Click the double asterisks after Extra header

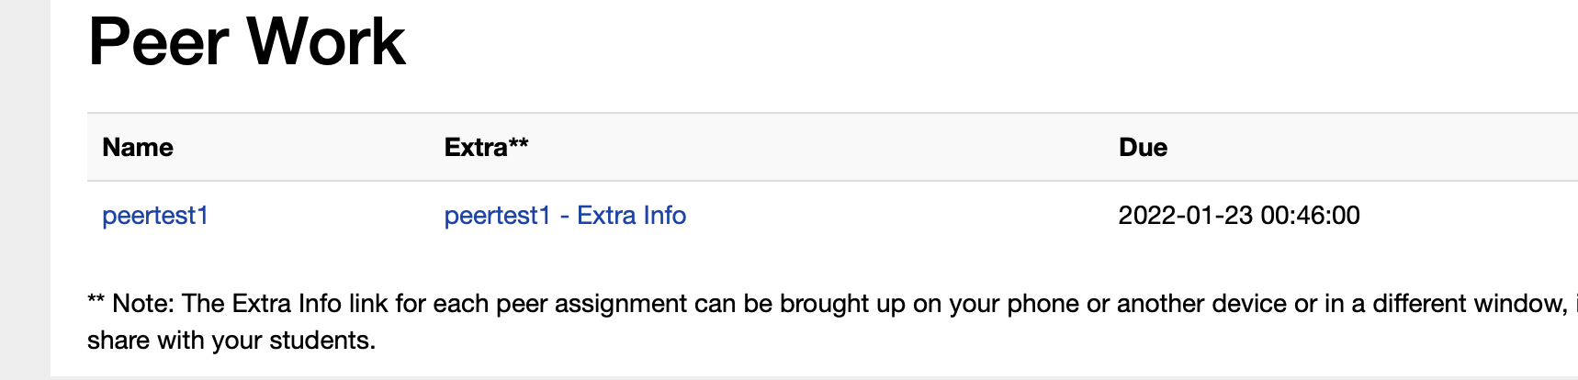point(519,144)
